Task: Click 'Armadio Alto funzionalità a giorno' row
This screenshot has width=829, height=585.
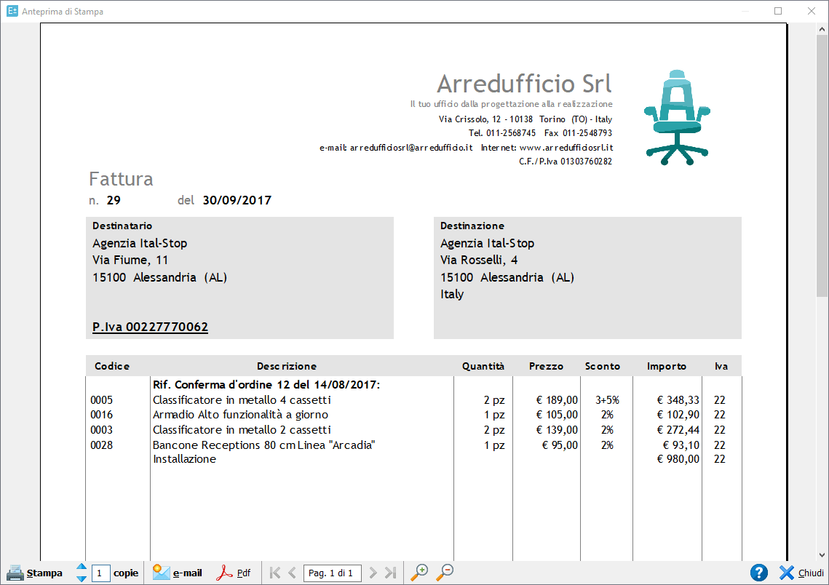Action: click(x=240, y=415)
